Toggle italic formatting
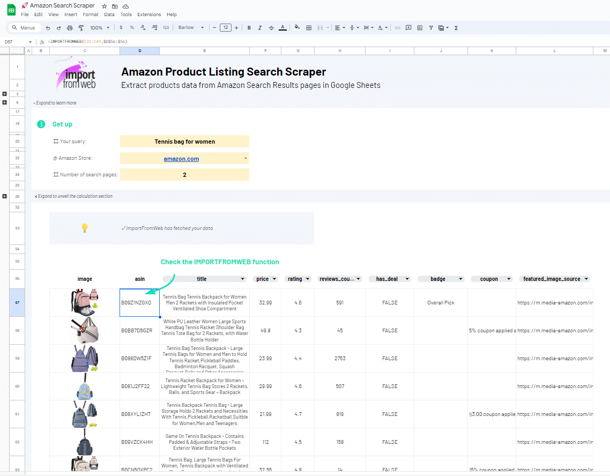610x476 pixels. coord(260,28)
